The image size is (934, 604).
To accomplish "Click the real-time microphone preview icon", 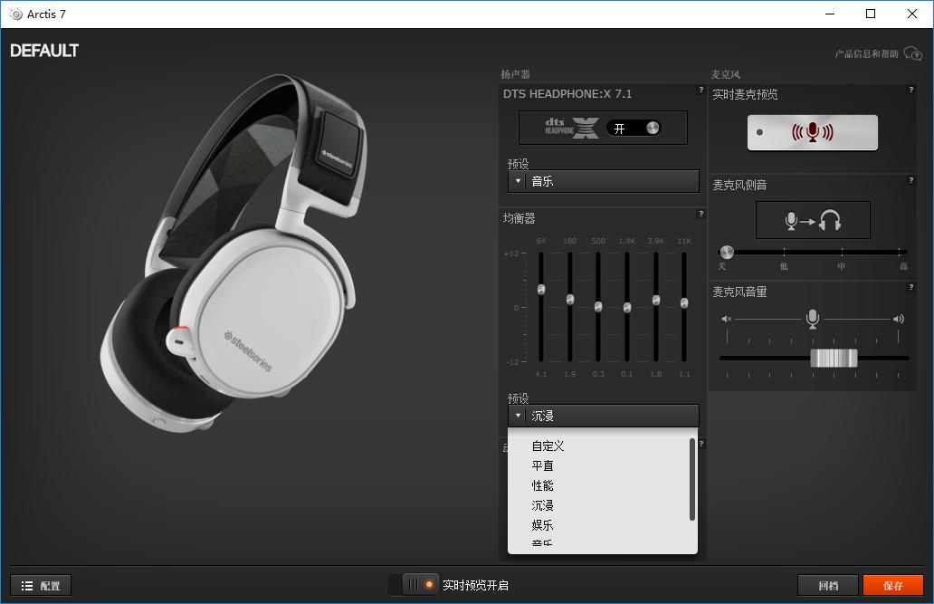I will [812, 132].
